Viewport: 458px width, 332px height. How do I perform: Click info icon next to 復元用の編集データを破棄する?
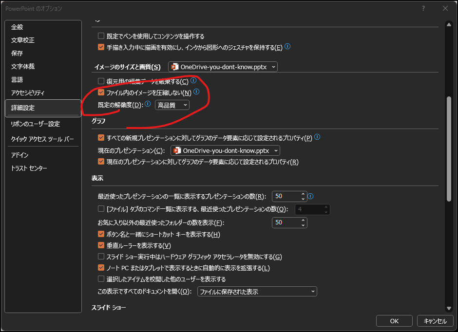(x=193, y=80)
